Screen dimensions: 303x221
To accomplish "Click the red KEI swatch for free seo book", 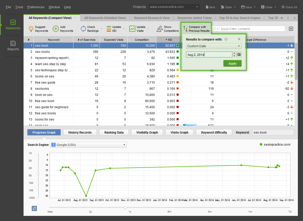I will click(x=178, y=101).
